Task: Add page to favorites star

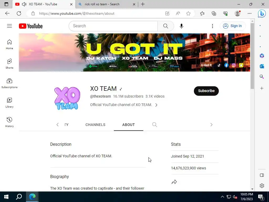Action: [x=188, y=13]
